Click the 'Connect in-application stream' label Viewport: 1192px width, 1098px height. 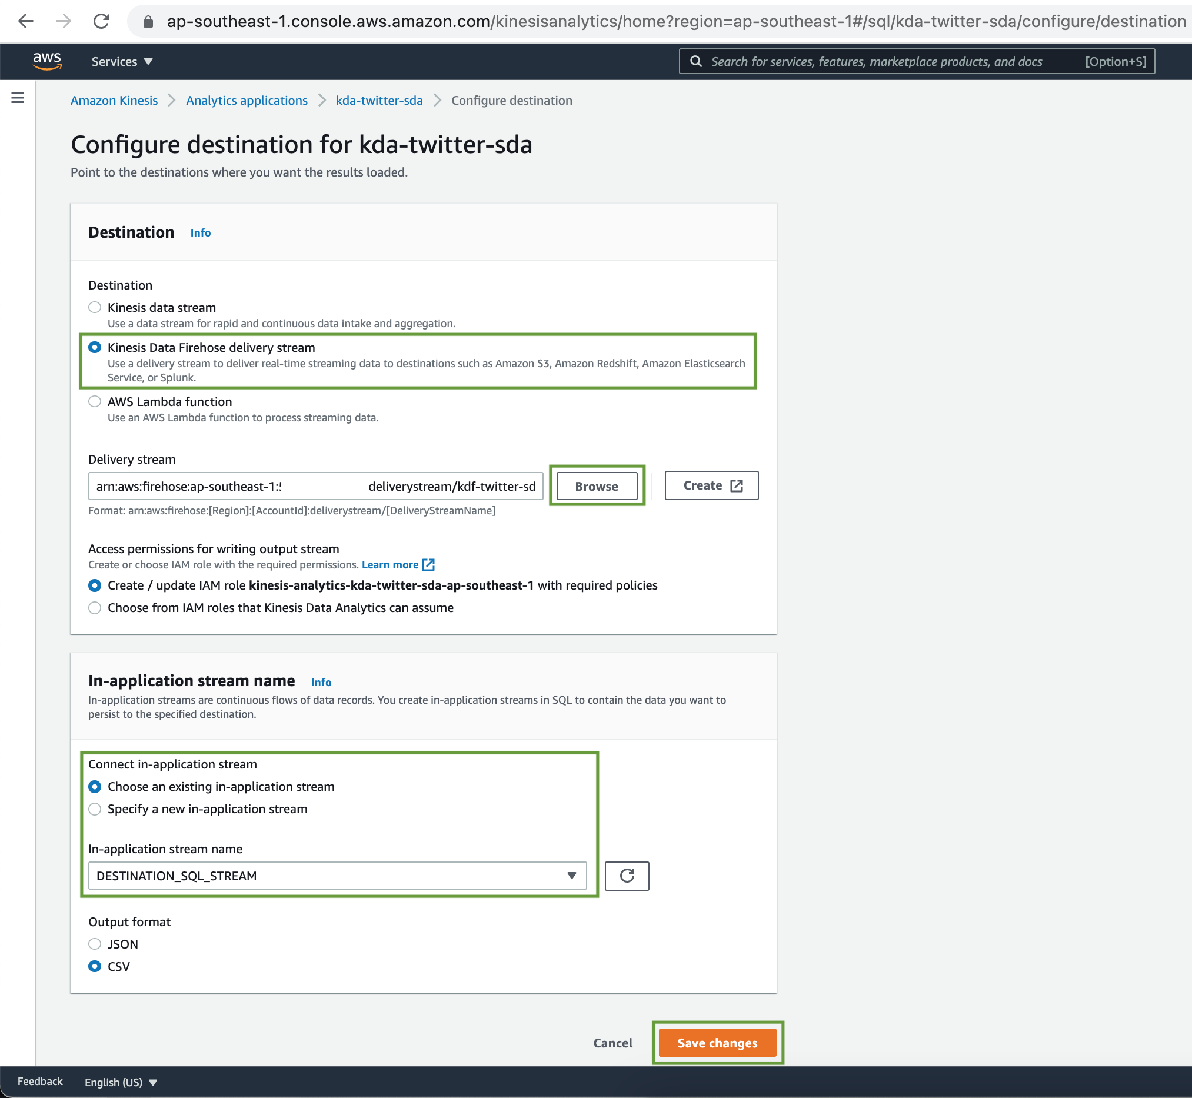click(x=173, y=764)
